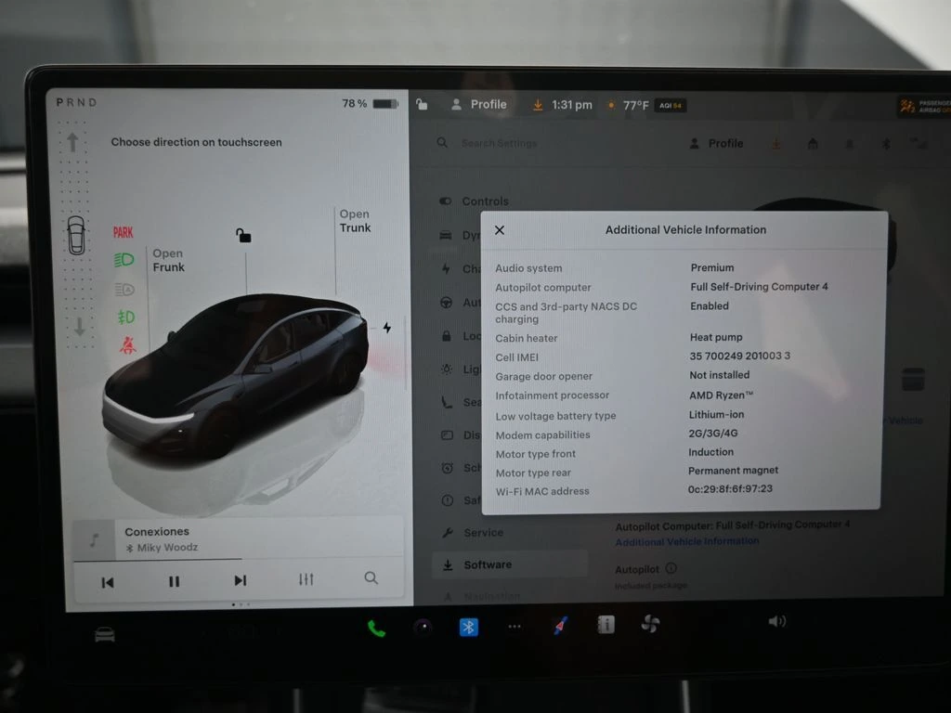The image size is (951, 713).
Task: Open the software update download icon
Action: coord(537,105)
